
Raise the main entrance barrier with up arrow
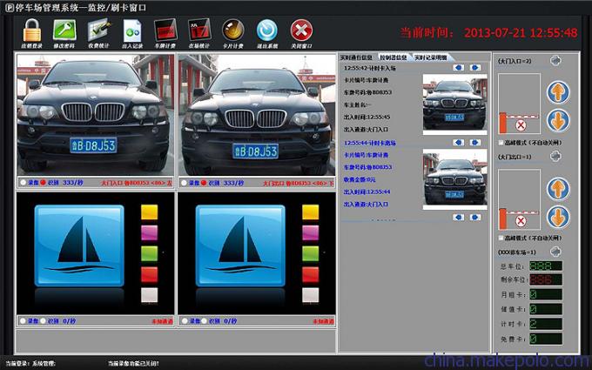pyautogui.click(x=558, y=92)
